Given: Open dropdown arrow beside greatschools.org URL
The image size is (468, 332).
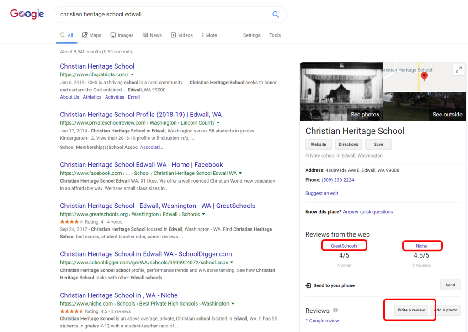Looking at the screenshot, I should [203, 215].
